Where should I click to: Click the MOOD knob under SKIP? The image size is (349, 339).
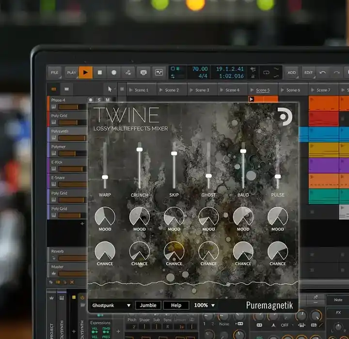point(174,216)
